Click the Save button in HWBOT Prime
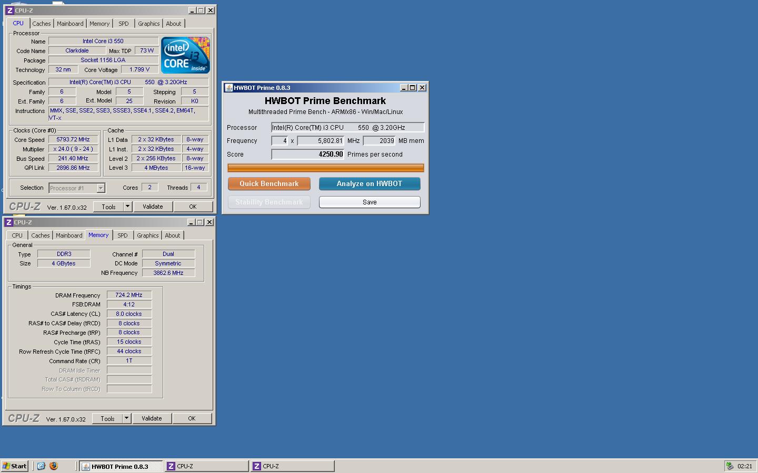This screenshot has height=473, width=758. 370,202
